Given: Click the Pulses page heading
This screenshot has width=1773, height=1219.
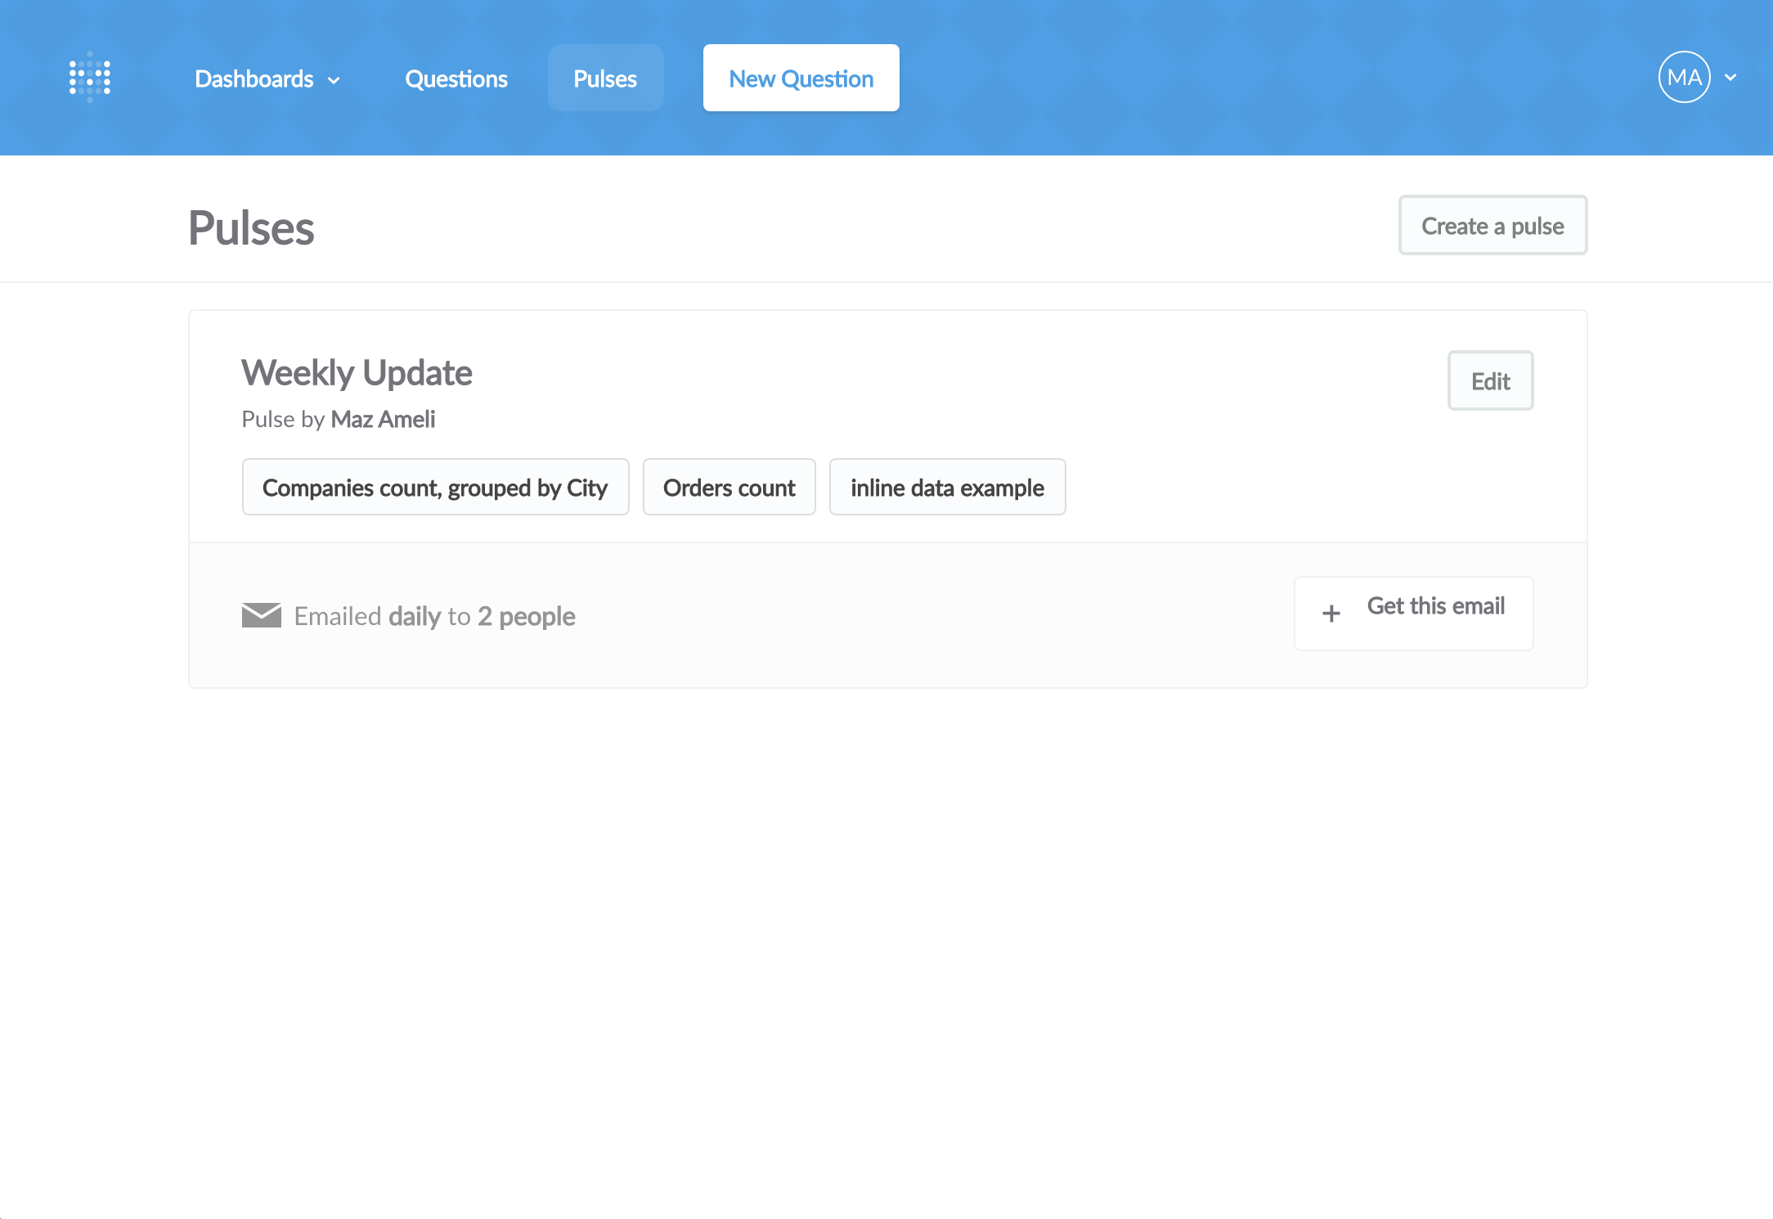Looking at the screenshot, I should 251,227.
